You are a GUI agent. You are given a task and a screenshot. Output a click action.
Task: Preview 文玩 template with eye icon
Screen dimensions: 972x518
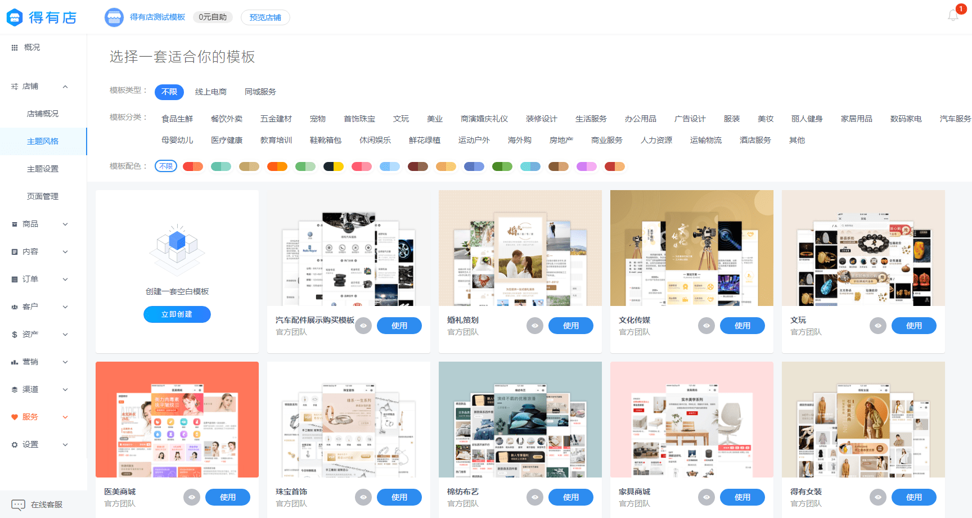pyautogui.click(x=878, y=326)
